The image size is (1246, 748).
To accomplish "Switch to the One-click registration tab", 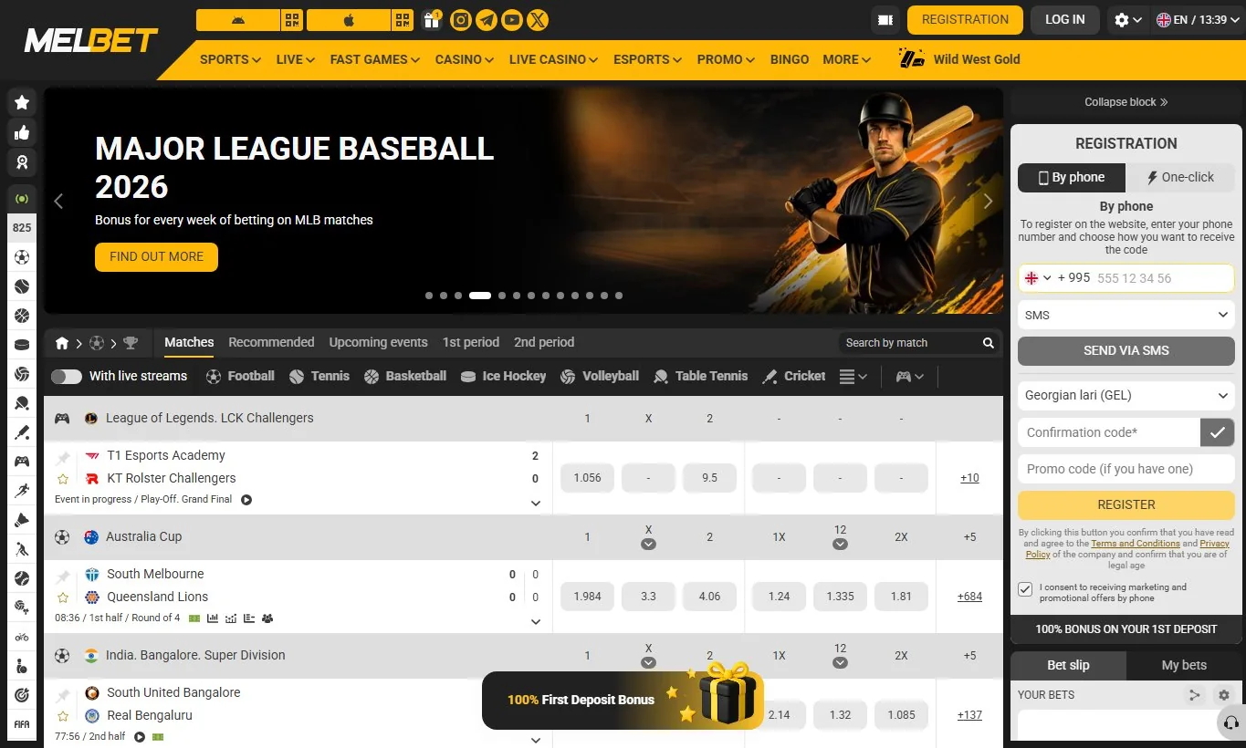I will (1180, 177).
